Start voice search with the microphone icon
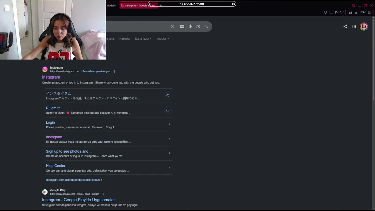The width and height of the screenshot is (375, 211). point(190,26)
